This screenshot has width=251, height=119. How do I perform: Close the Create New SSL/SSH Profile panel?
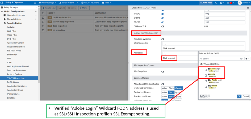[x=248, y=8]
